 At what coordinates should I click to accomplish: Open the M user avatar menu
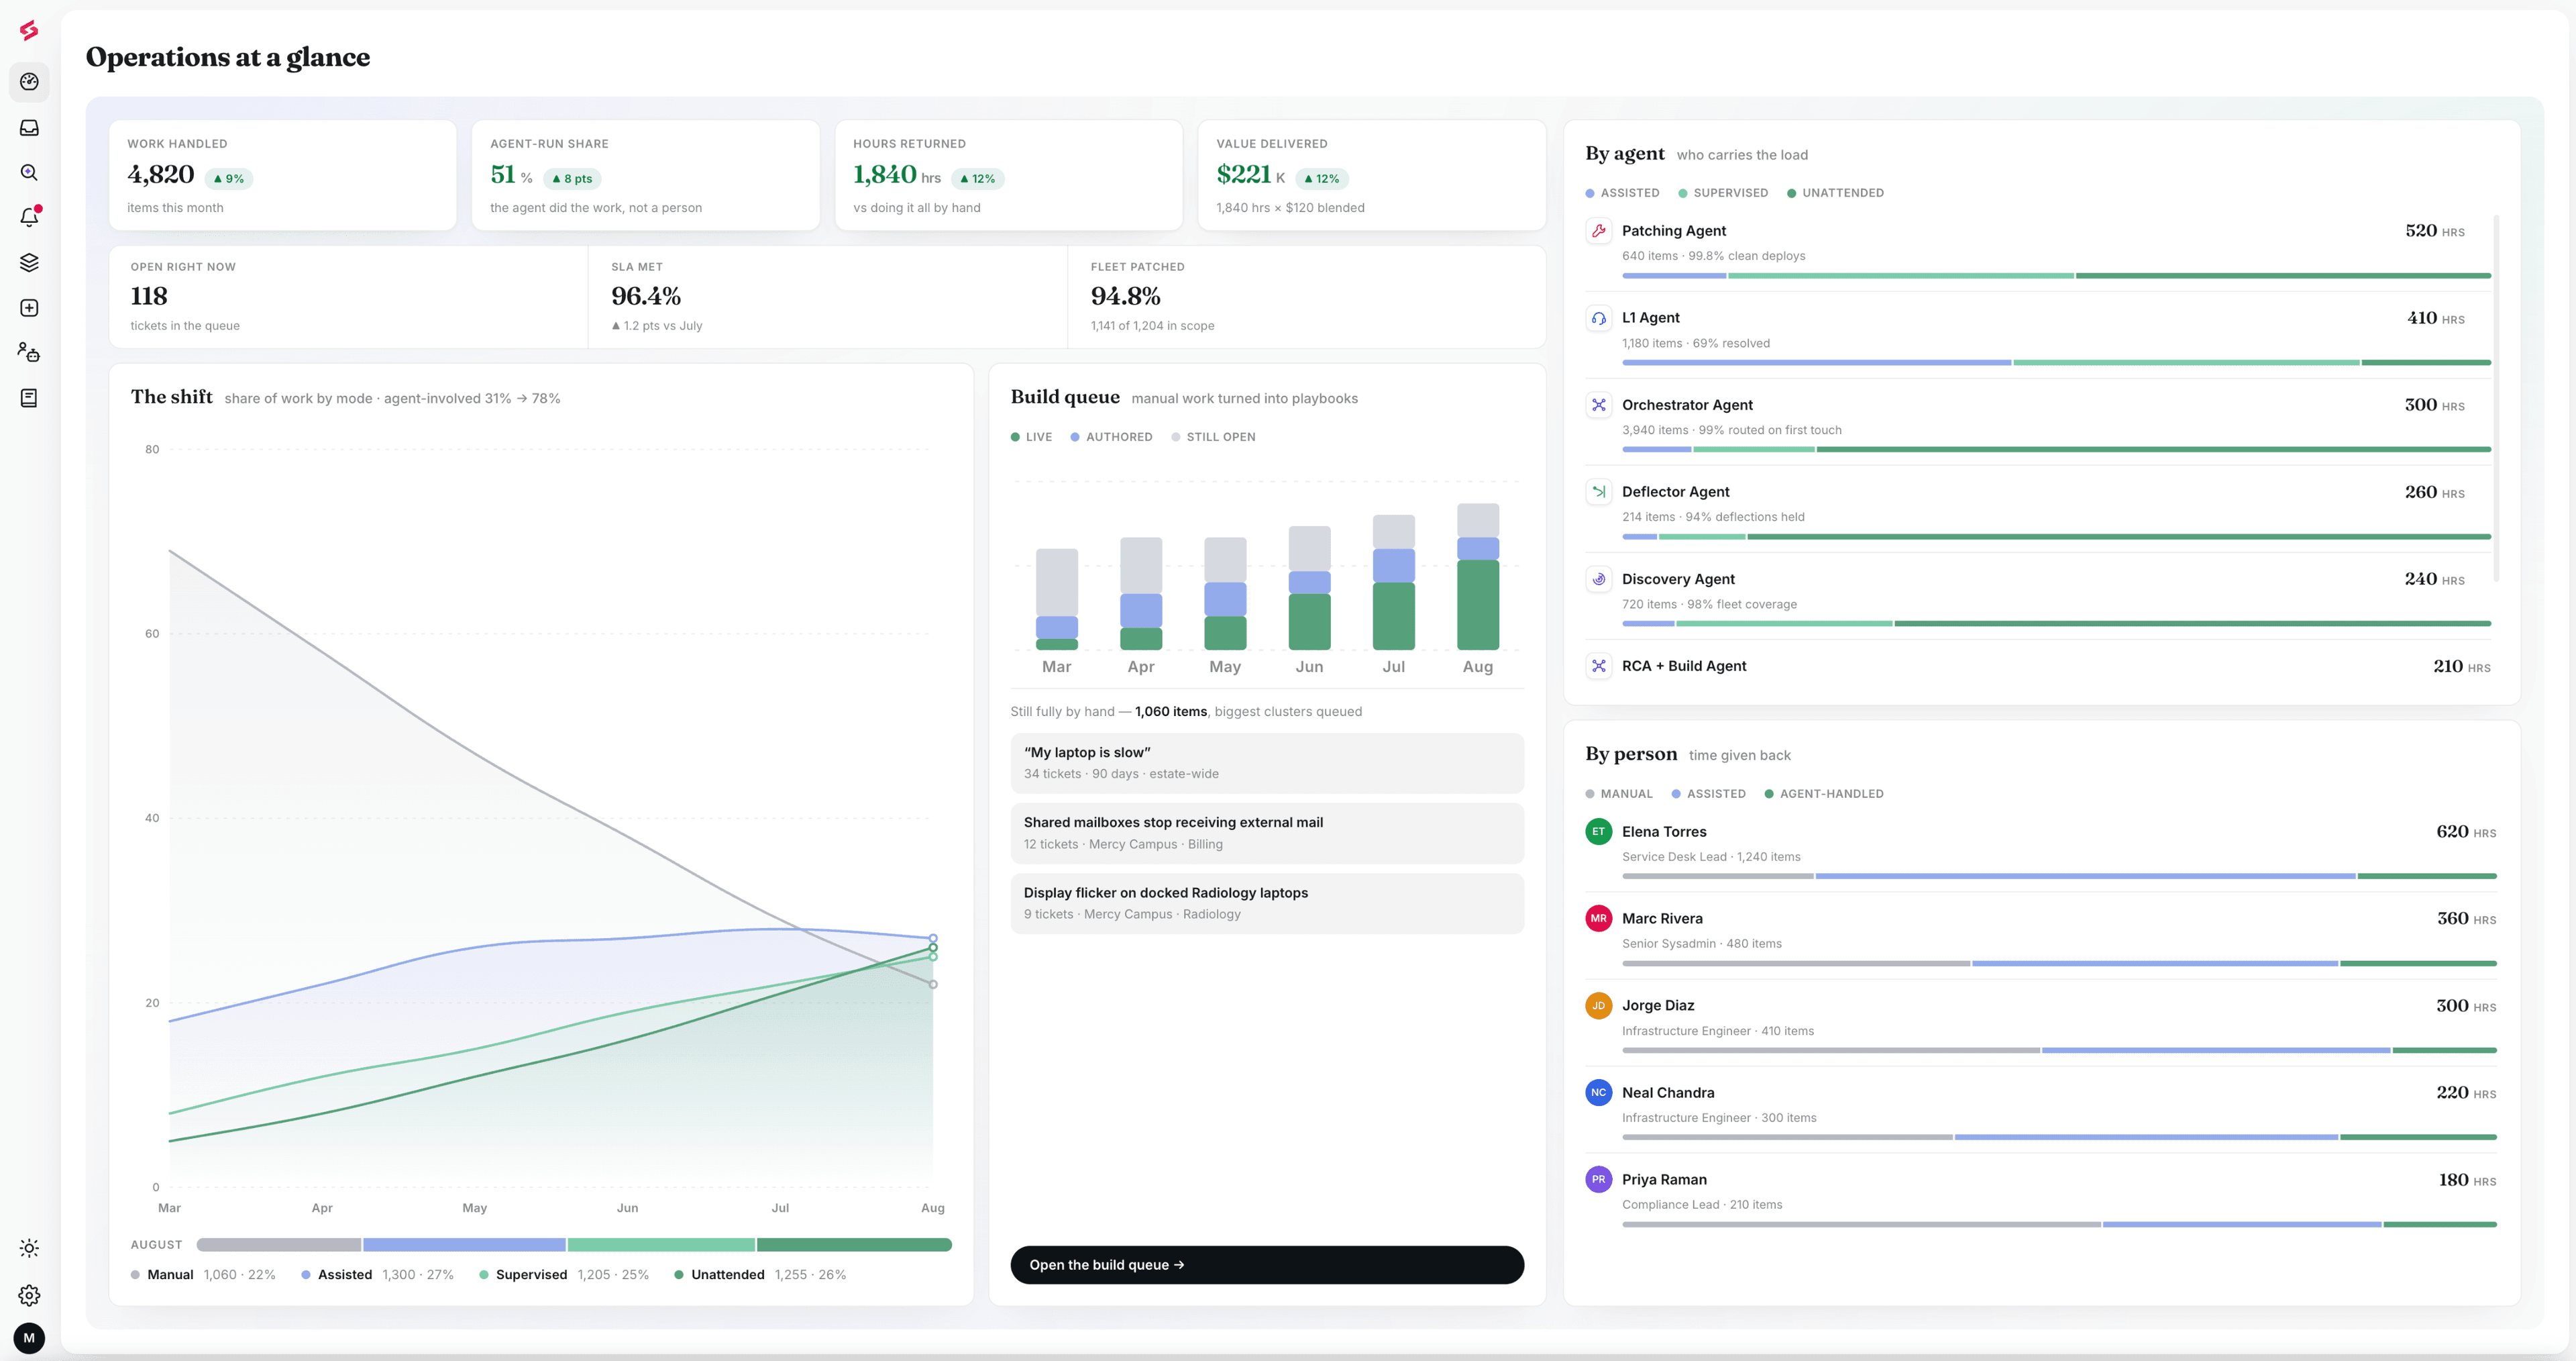(29, 1338)
